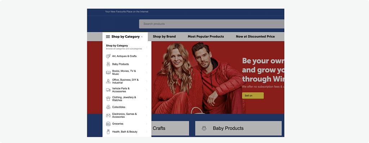
Task: Expand the Collectibles submenu chevron
Action: click(147, 107)
